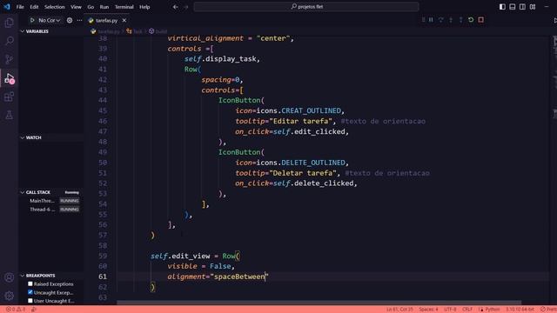Viewport: 557px width, 313px height.
Task: Open the Source Control view
Action: [10, 59]
